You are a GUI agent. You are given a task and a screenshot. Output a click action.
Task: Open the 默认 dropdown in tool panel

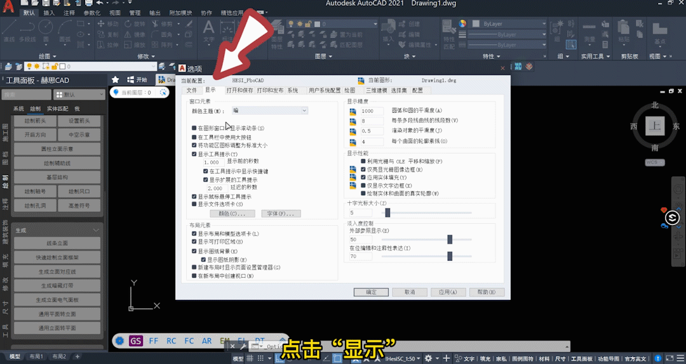(x=79, y=94)
